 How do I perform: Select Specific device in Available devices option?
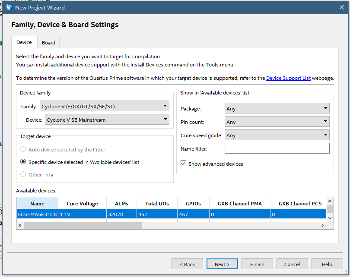point(23,162)
